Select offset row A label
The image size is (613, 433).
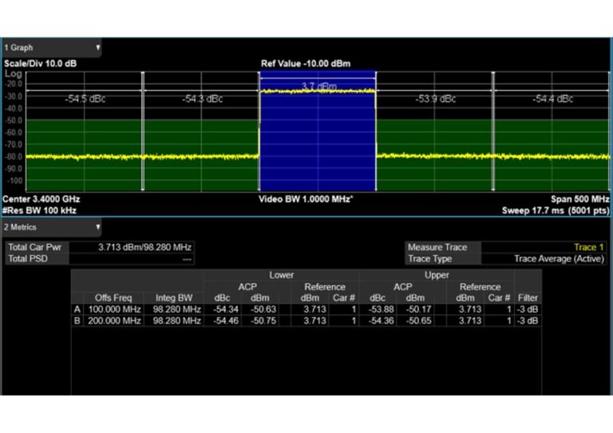coord(77,309)
